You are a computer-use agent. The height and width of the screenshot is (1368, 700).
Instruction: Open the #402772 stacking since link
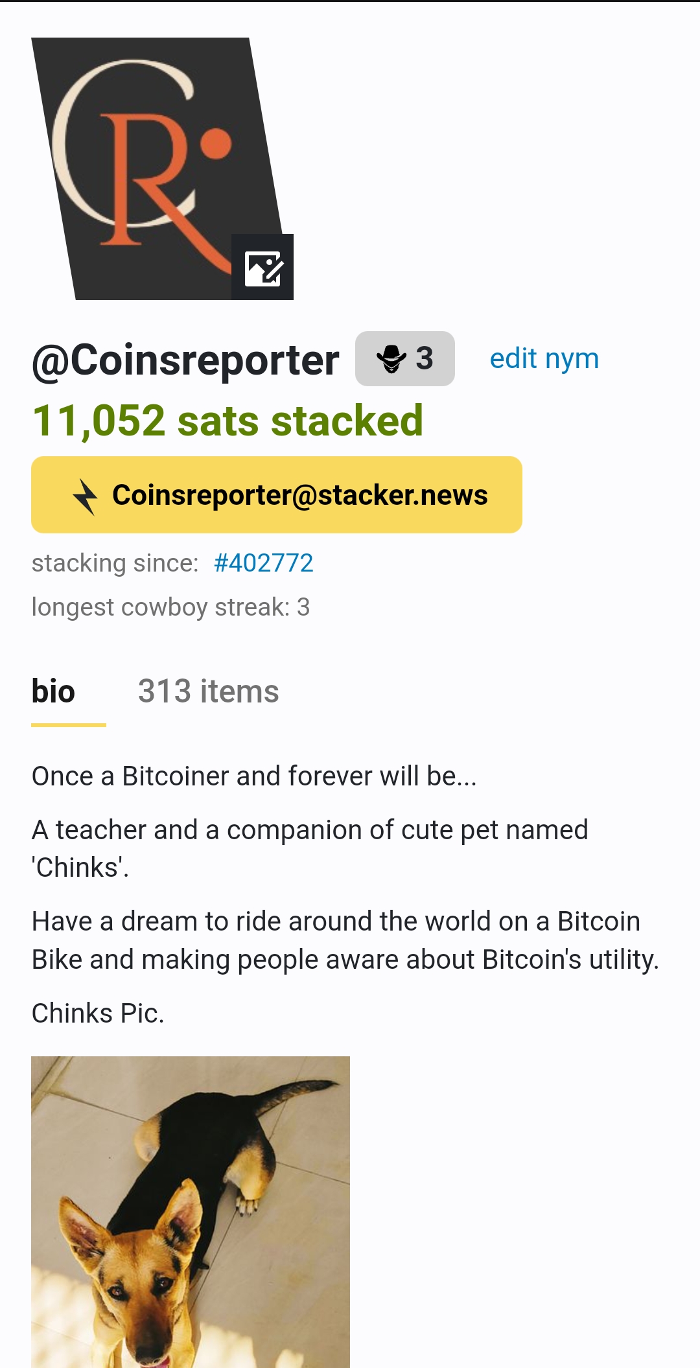coord(263,563)
